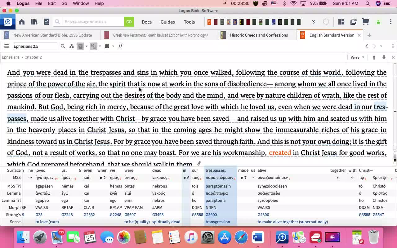Image resolution: width=397 pixels, height=248 pixels.
Task: Open the panel kebab menu
Action: tap(393, 46)
